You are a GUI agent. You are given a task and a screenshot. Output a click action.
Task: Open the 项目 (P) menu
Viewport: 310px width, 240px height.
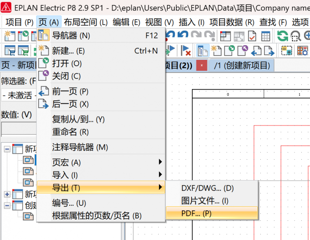(x=20, y=22)
